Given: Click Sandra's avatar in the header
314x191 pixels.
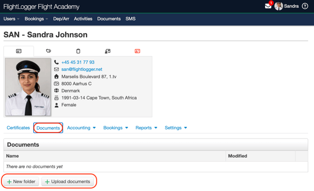Looking at the screenshot, I should tap(278, 6).
